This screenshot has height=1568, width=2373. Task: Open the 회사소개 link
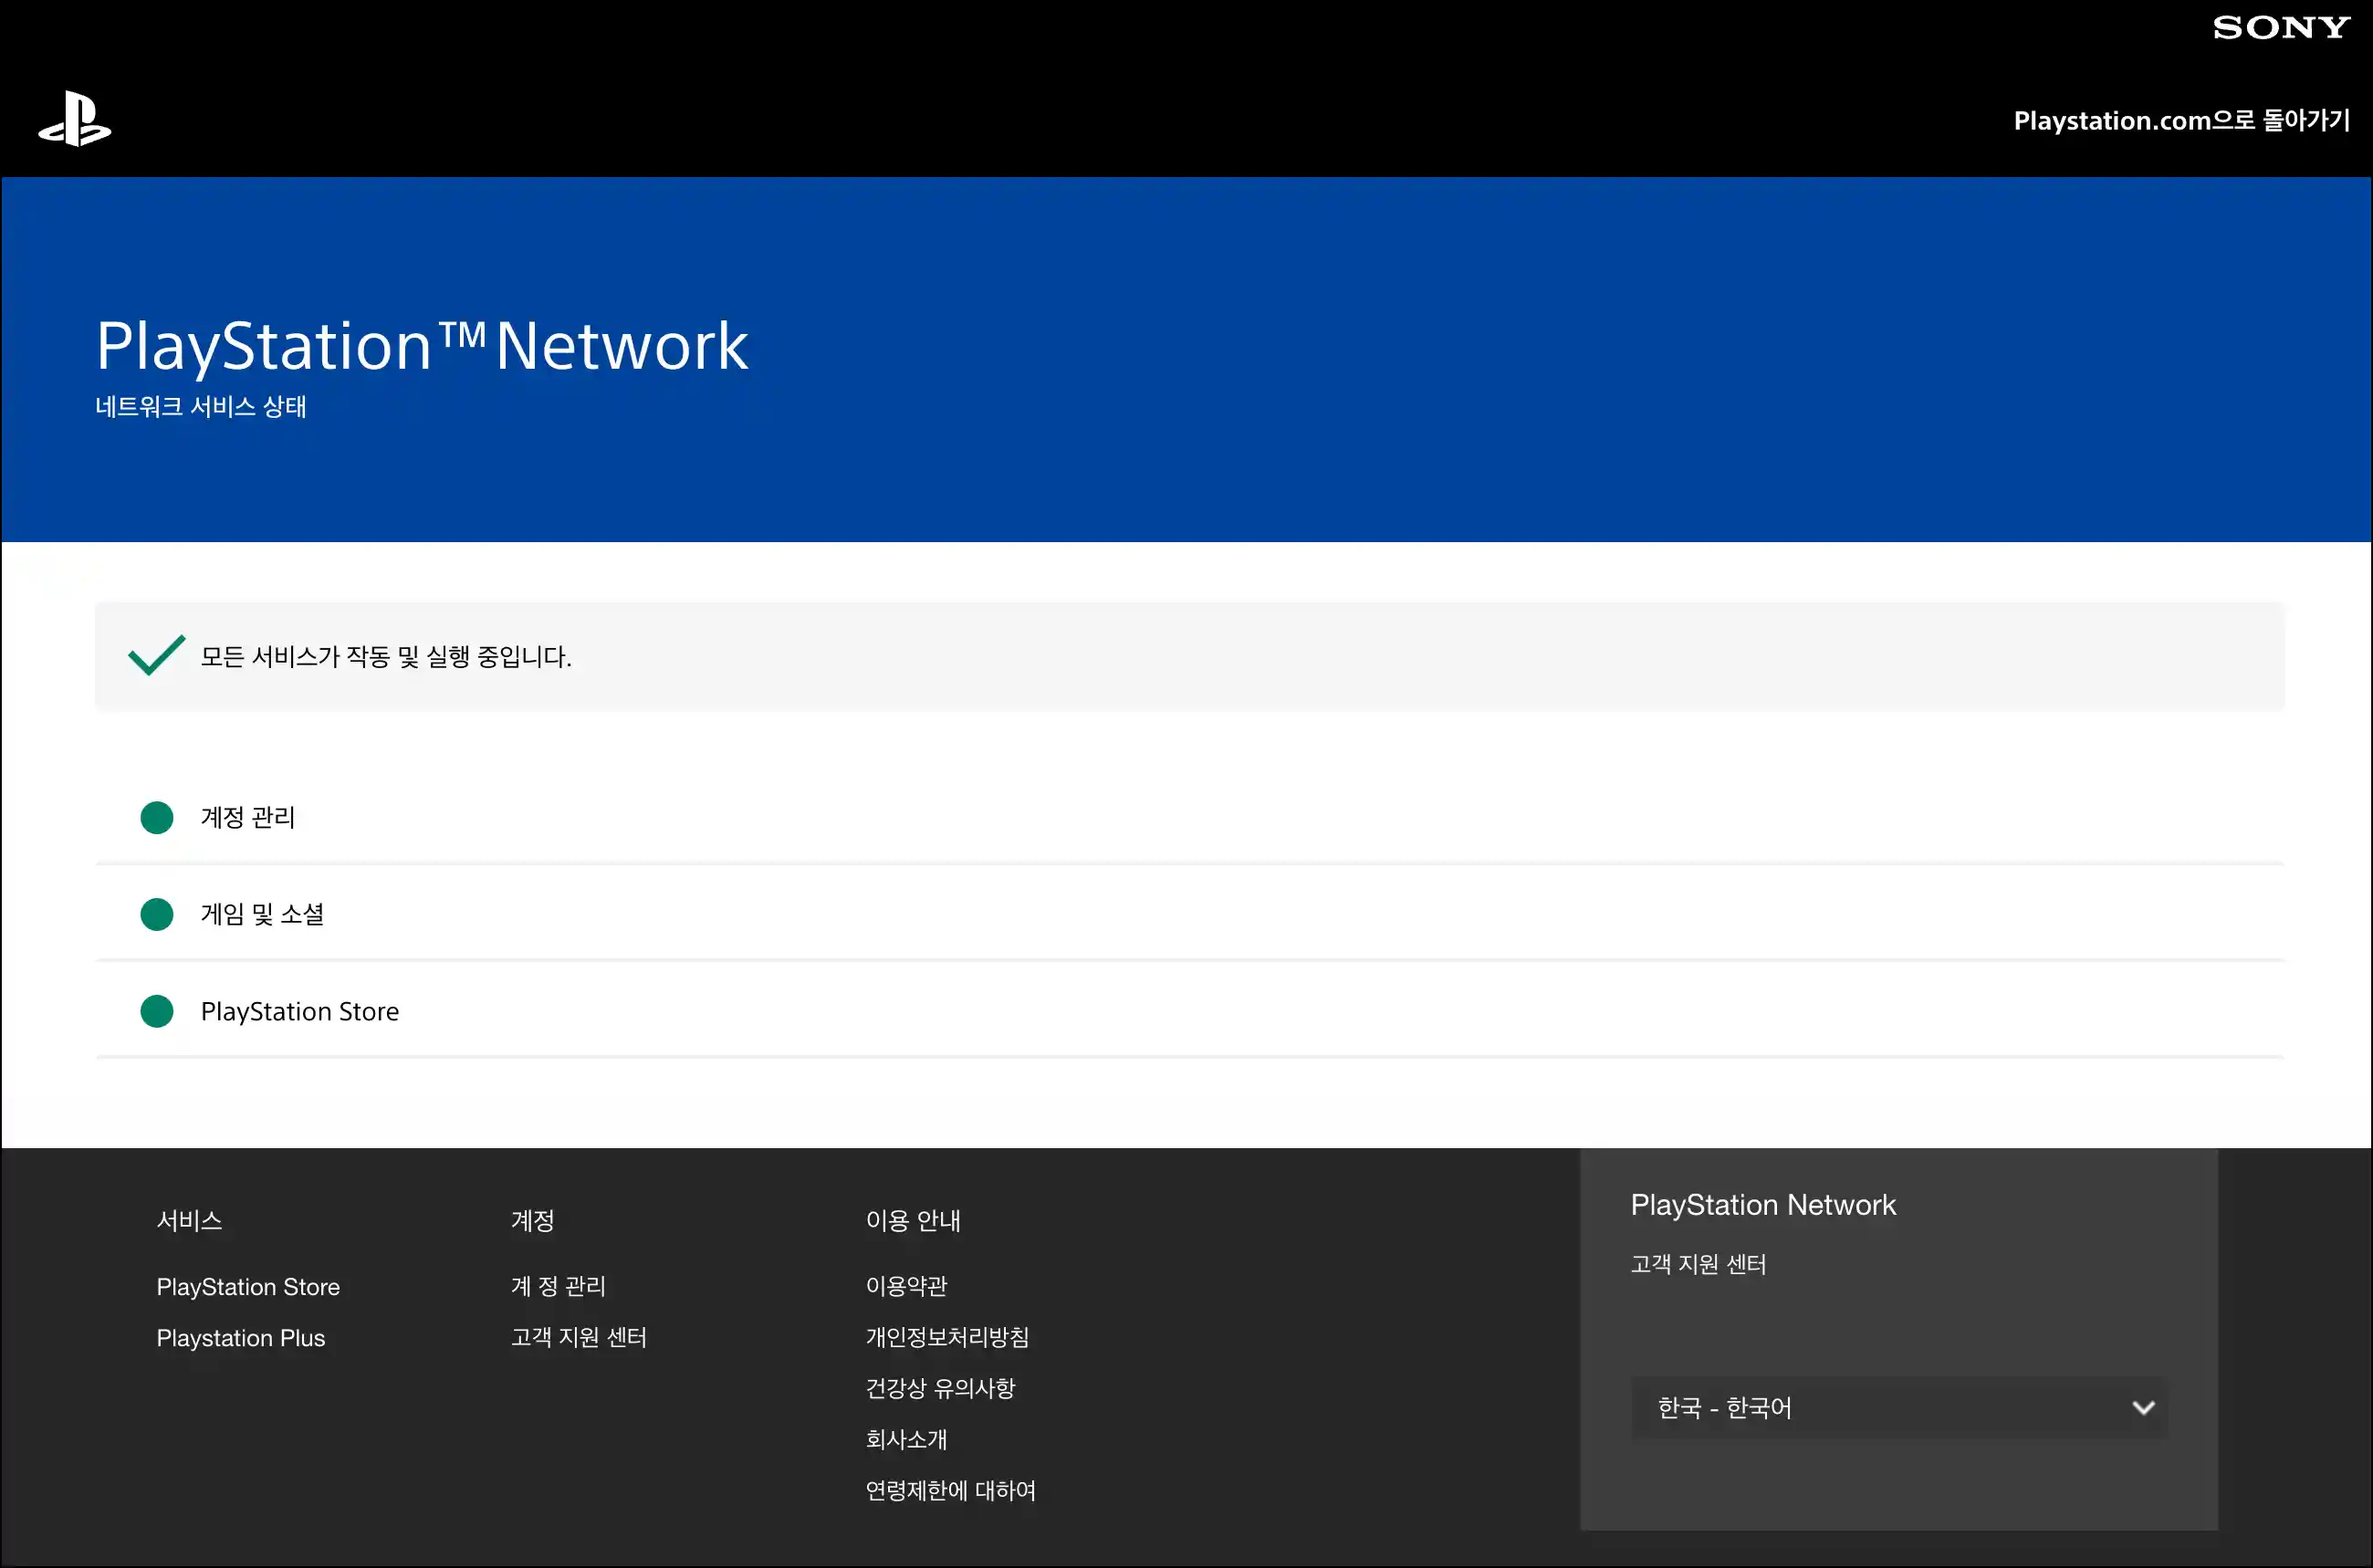click(906, 1438)
